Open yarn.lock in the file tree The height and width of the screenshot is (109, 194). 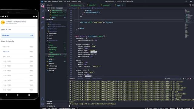[x=51, y=71]
